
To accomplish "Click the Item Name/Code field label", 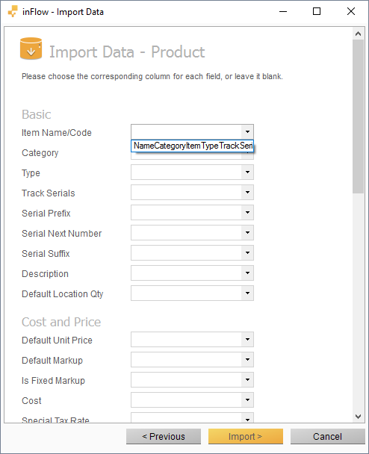I will [57, 133].
